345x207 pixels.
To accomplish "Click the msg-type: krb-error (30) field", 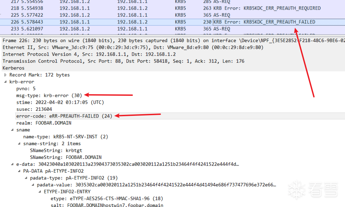I will (49, 95).
